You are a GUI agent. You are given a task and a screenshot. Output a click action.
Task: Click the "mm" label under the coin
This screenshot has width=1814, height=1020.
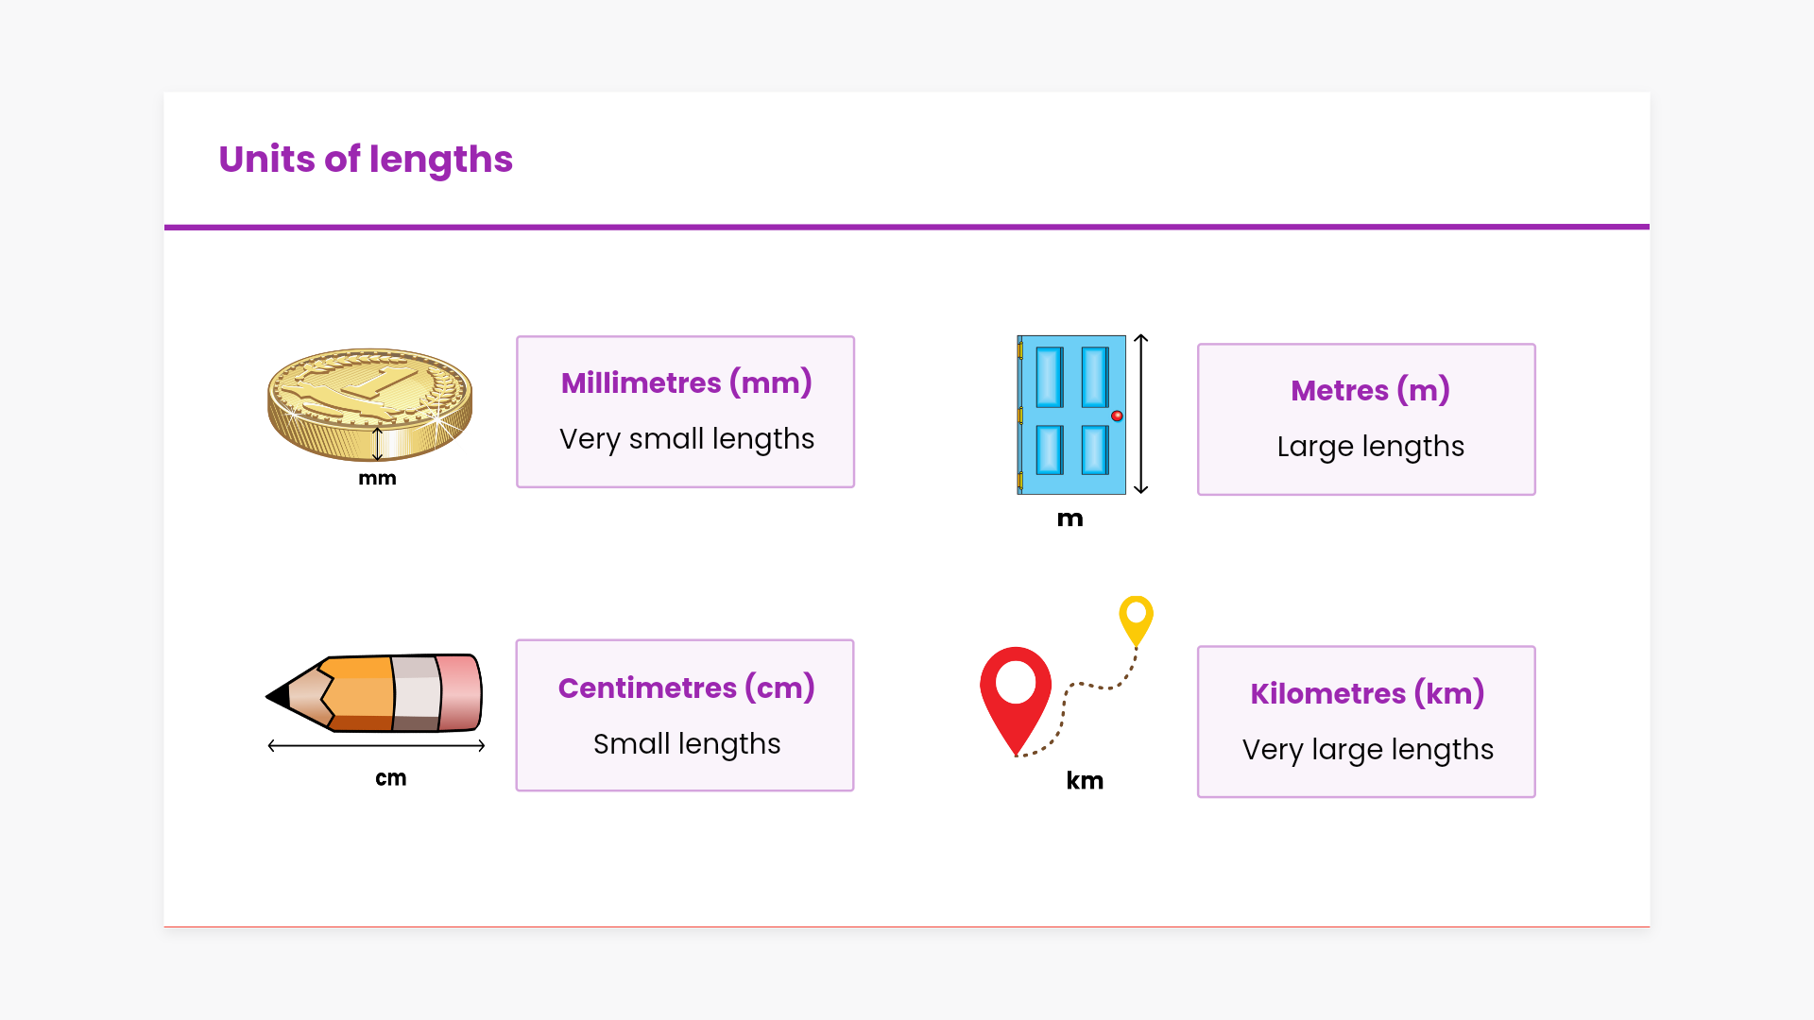click(x=377, y=478)
